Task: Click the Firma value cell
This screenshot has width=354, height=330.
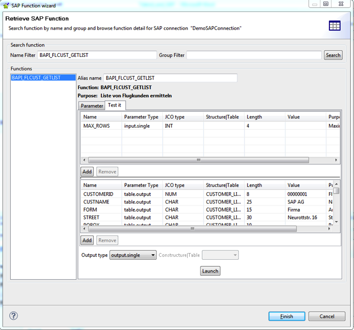Action: [305, 210]
